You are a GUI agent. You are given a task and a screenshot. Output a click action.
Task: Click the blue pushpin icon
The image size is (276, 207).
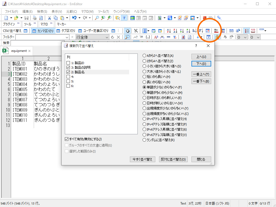pyautogui.click(x=219, y=18)
